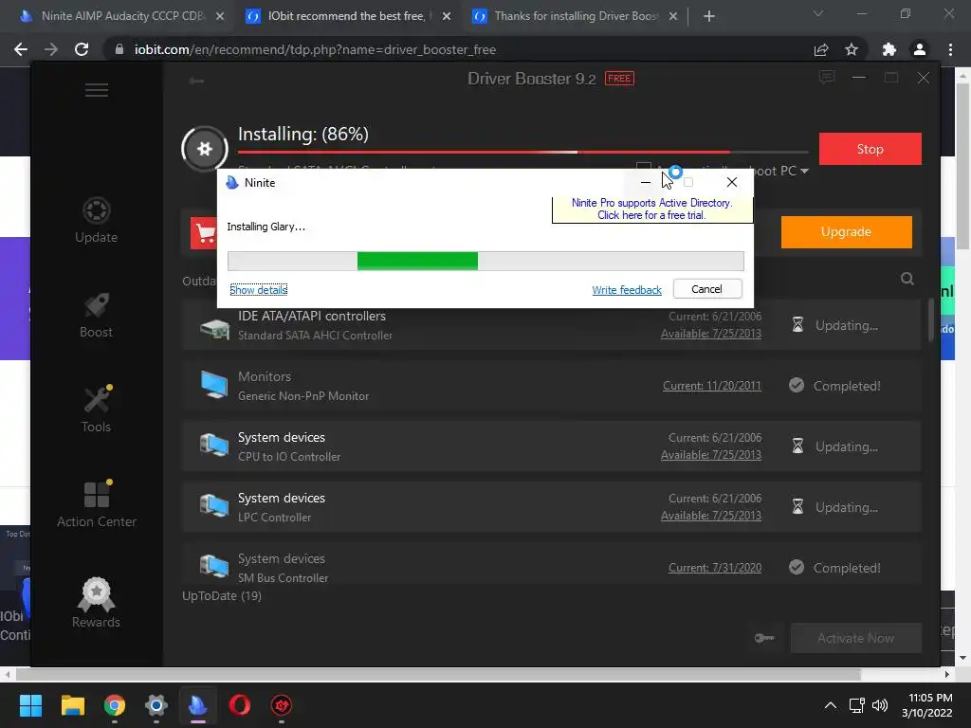Click the Monitors device icon
Viewport: 971px width, 728px height.
coord(214,385)
